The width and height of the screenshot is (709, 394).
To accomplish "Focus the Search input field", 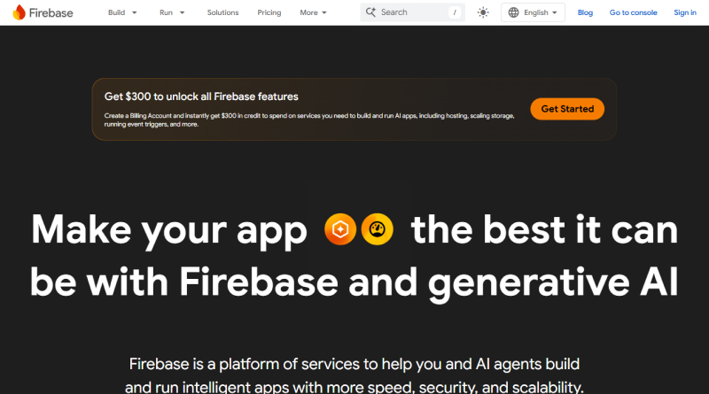I will 412,12.
